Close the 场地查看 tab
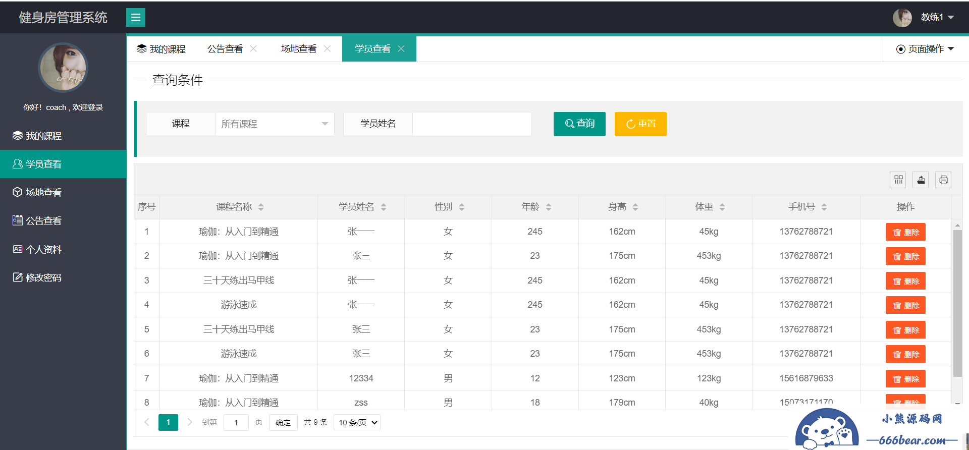This screenshot has height=450, width=969. [327, 49]
